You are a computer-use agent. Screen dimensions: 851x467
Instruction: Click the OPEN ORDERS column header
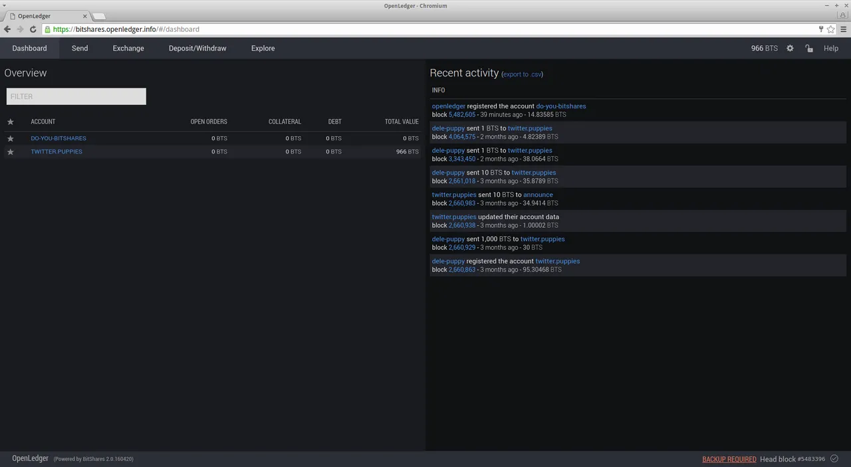(x=209, y=122)
